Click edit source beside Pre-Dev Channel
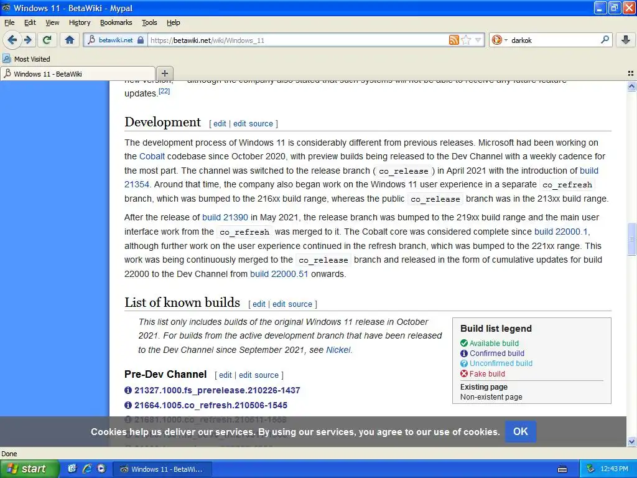The image size is (637, 478). (x=259, y=375)
